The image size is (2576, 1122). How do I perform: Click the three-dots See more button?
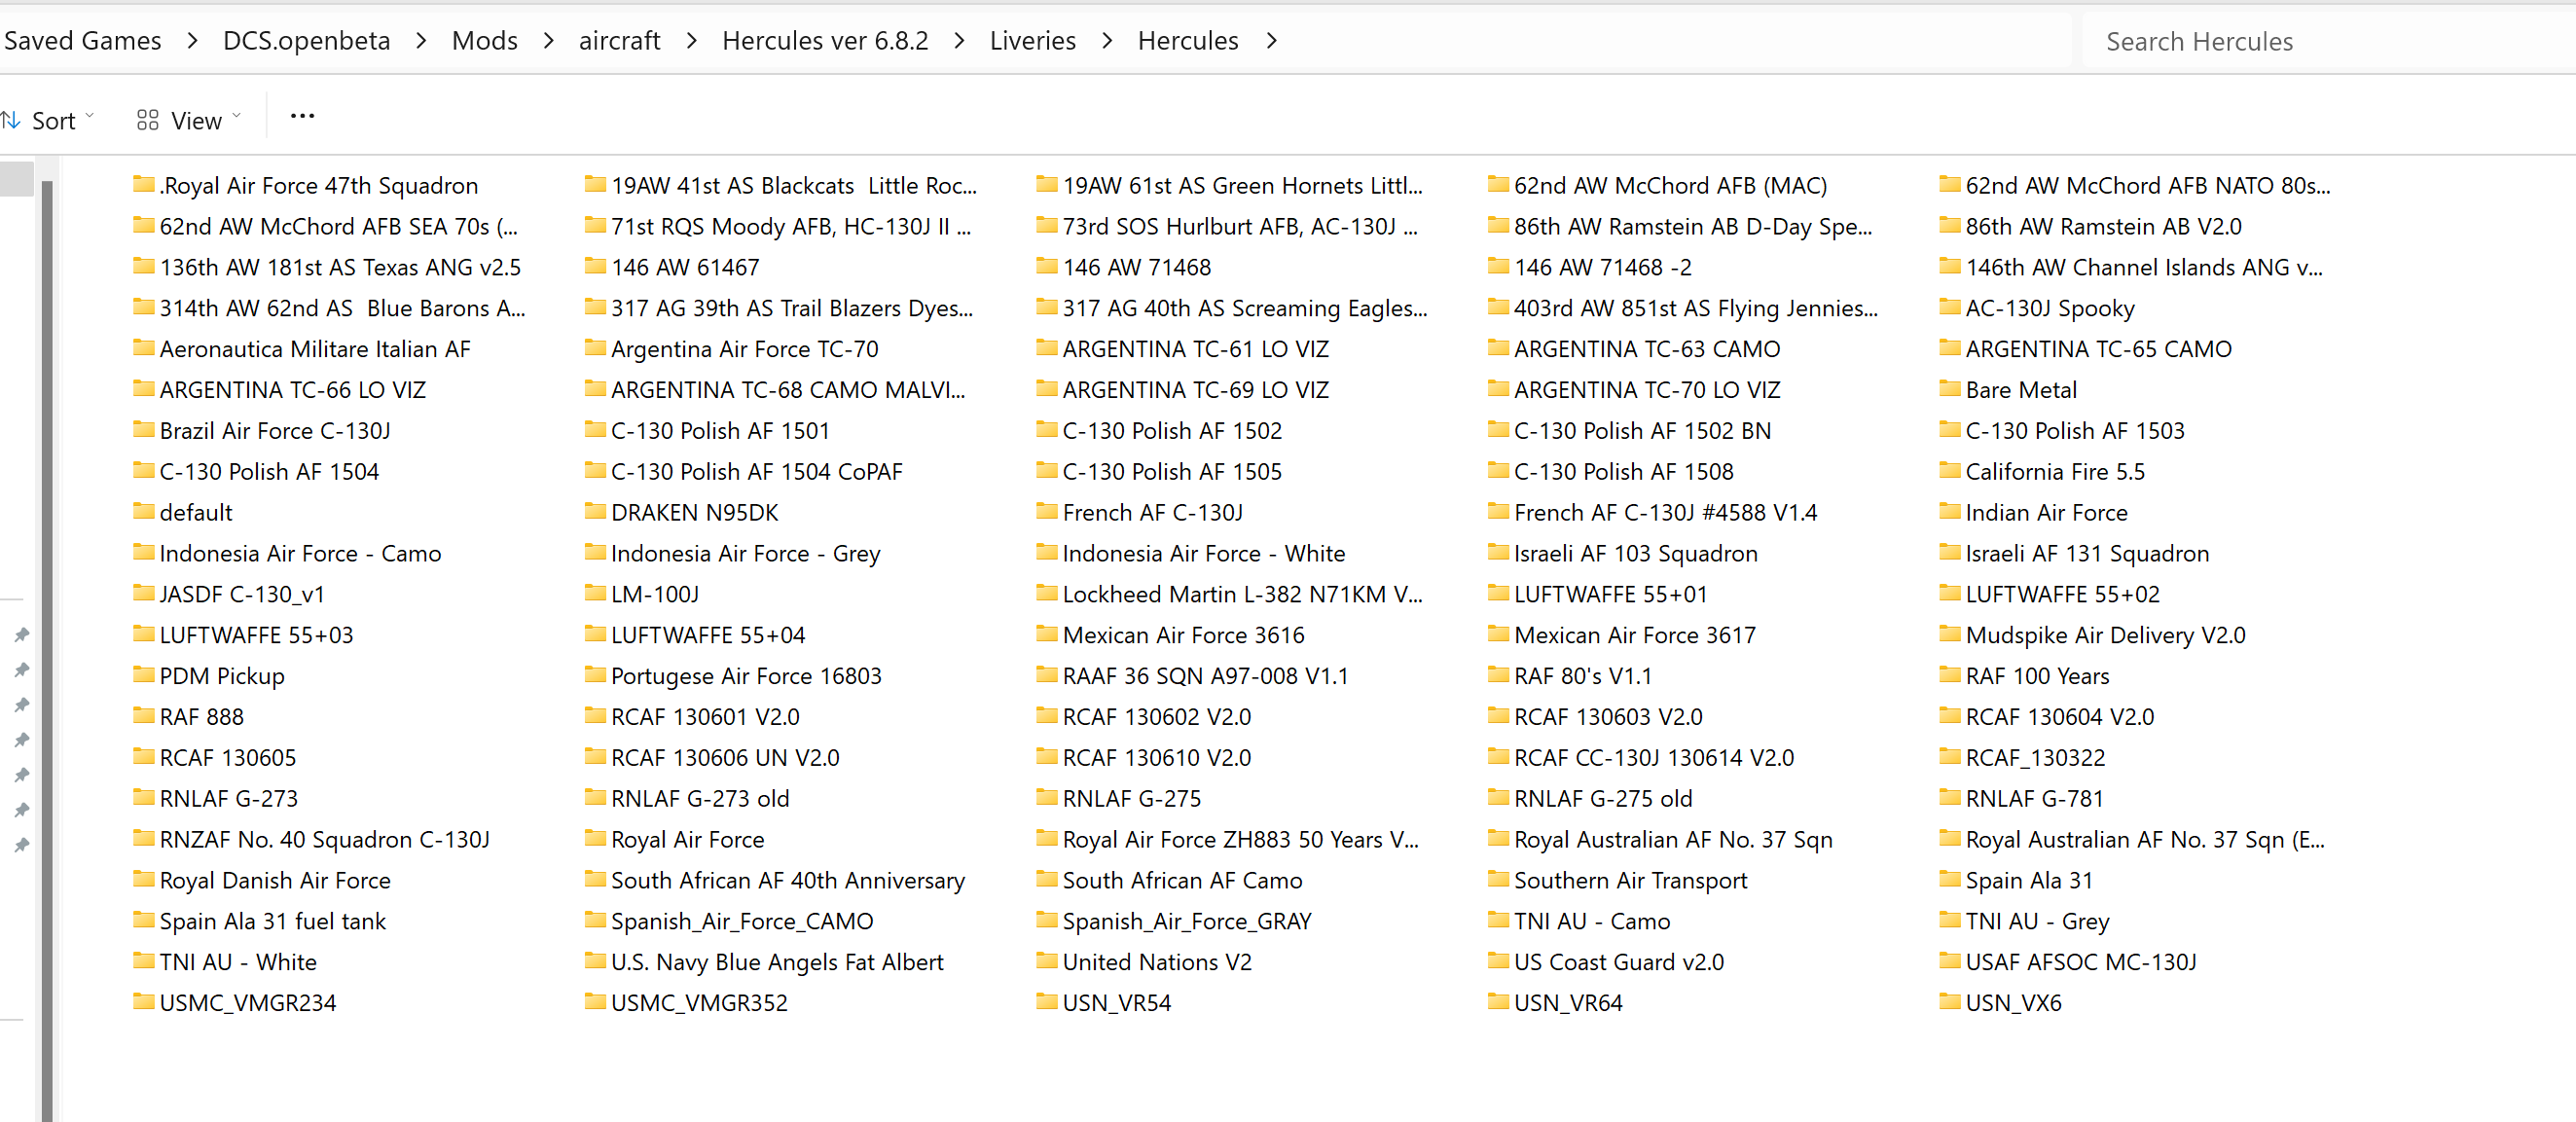(x=302, y=117)
